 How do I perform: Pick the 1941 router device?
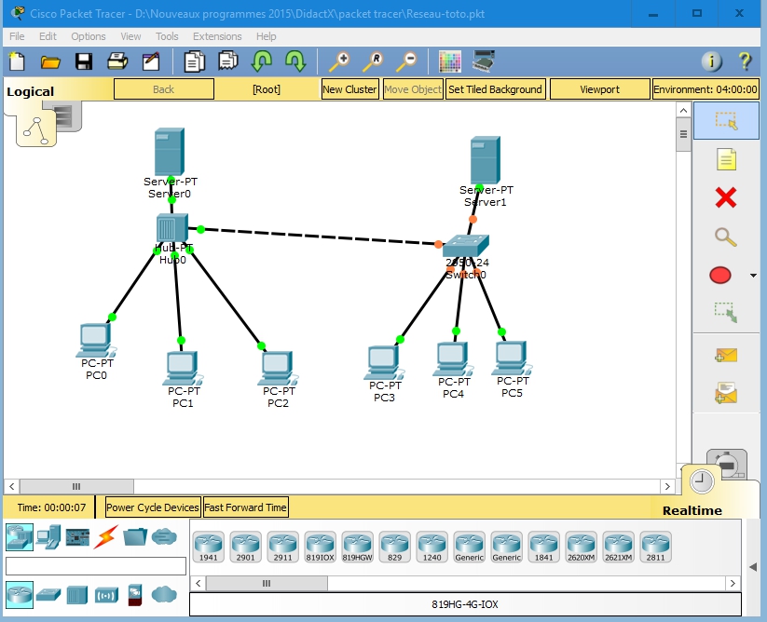tap(209, 547)
